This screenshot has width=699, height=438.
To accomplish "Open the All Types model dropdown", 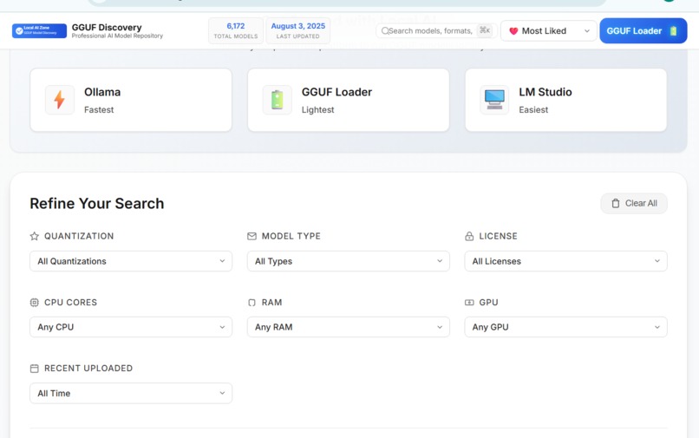I will click(348, 261).
